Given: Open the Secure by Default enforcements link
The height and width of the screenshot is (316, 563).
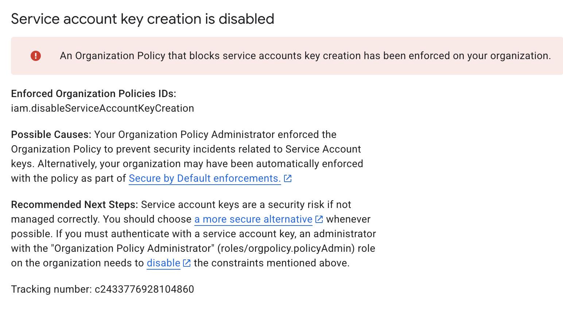Looking at the screenshot, I should 205,178.
